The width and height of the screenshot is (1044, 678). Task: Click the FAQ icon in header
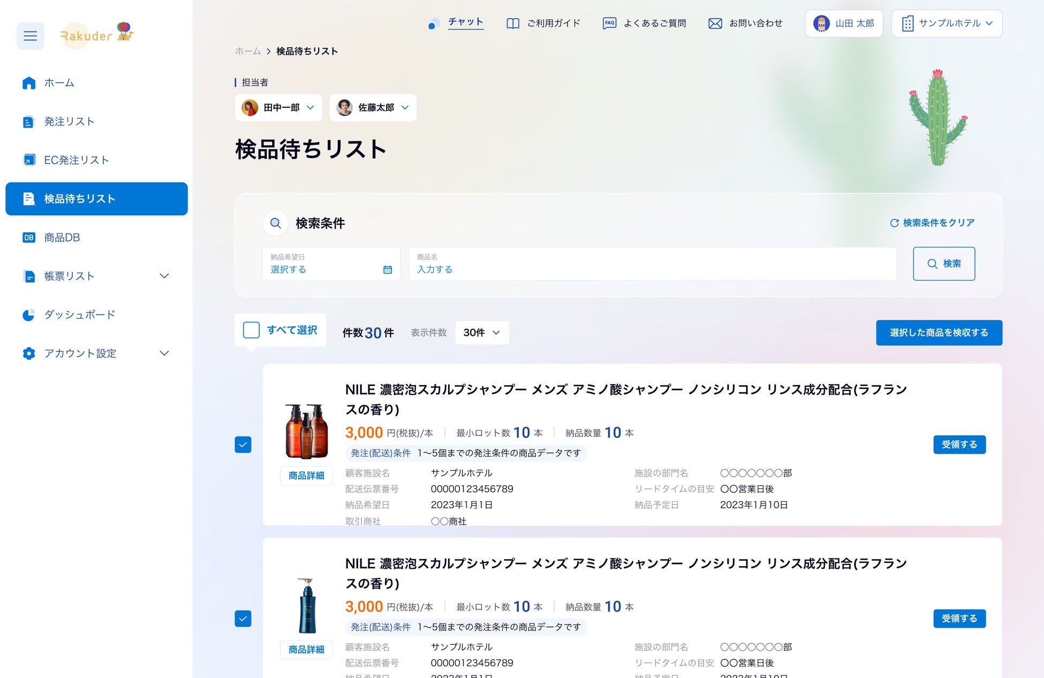[609, 24]
